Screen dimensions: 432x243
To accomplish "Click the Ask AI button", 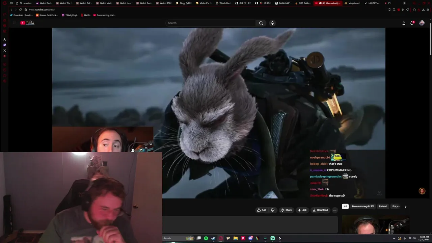I will [302, 210].
